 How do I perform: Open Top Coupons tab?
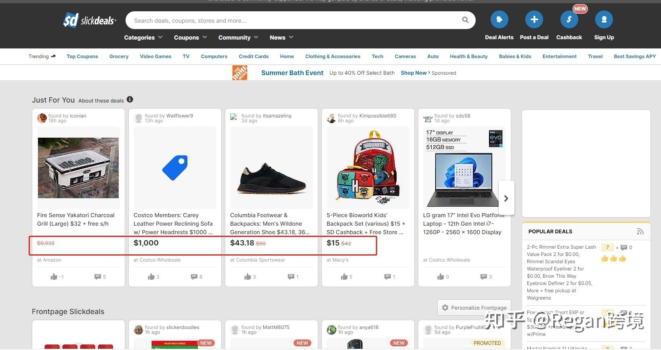coord(82,57)
